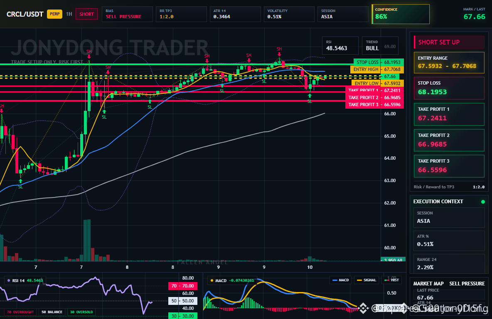Image resolution: width=492 pixels, height=319 pixels.
Task: Toggle the yellow SIGNAL legend item
Action: click(x=367, y=280)
